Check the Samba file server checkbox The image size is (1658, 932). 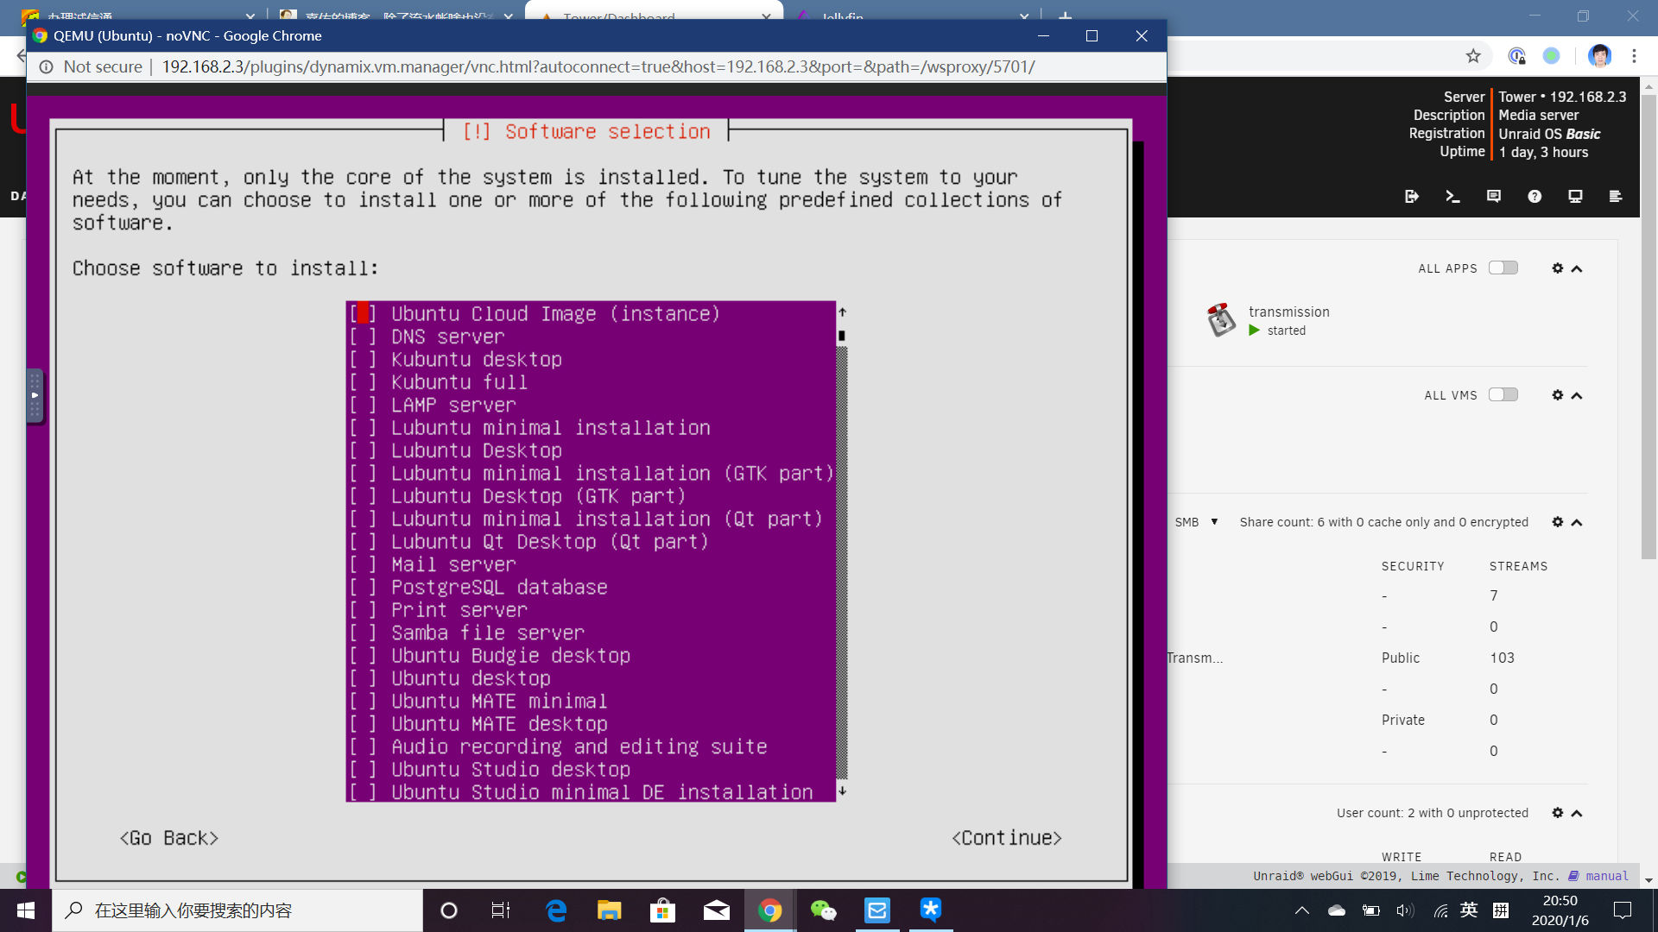point(362,633)
